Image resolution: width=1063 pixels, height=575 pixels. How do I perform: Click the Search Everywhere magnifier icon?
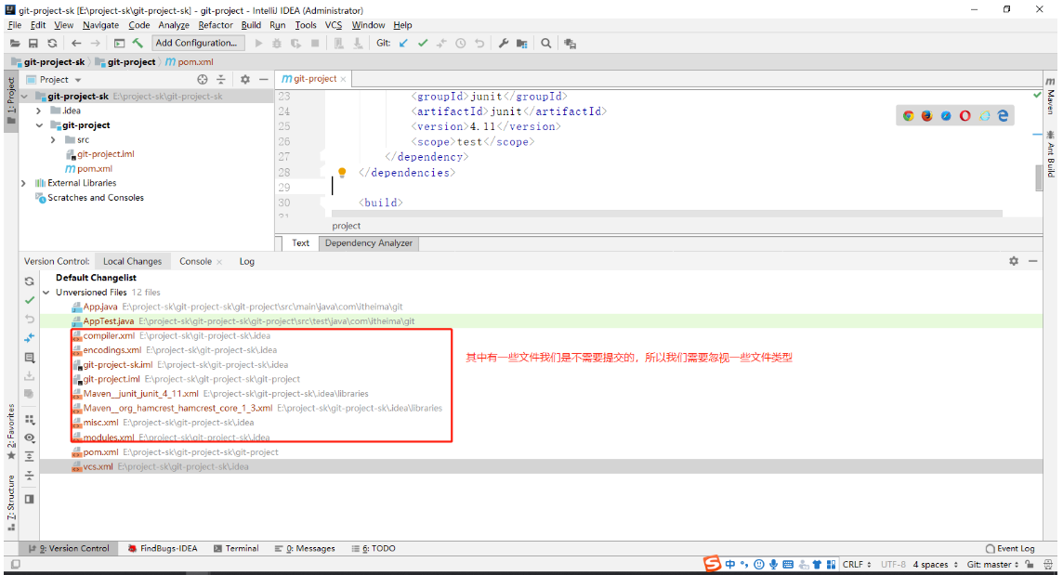(x=545, y=43)
